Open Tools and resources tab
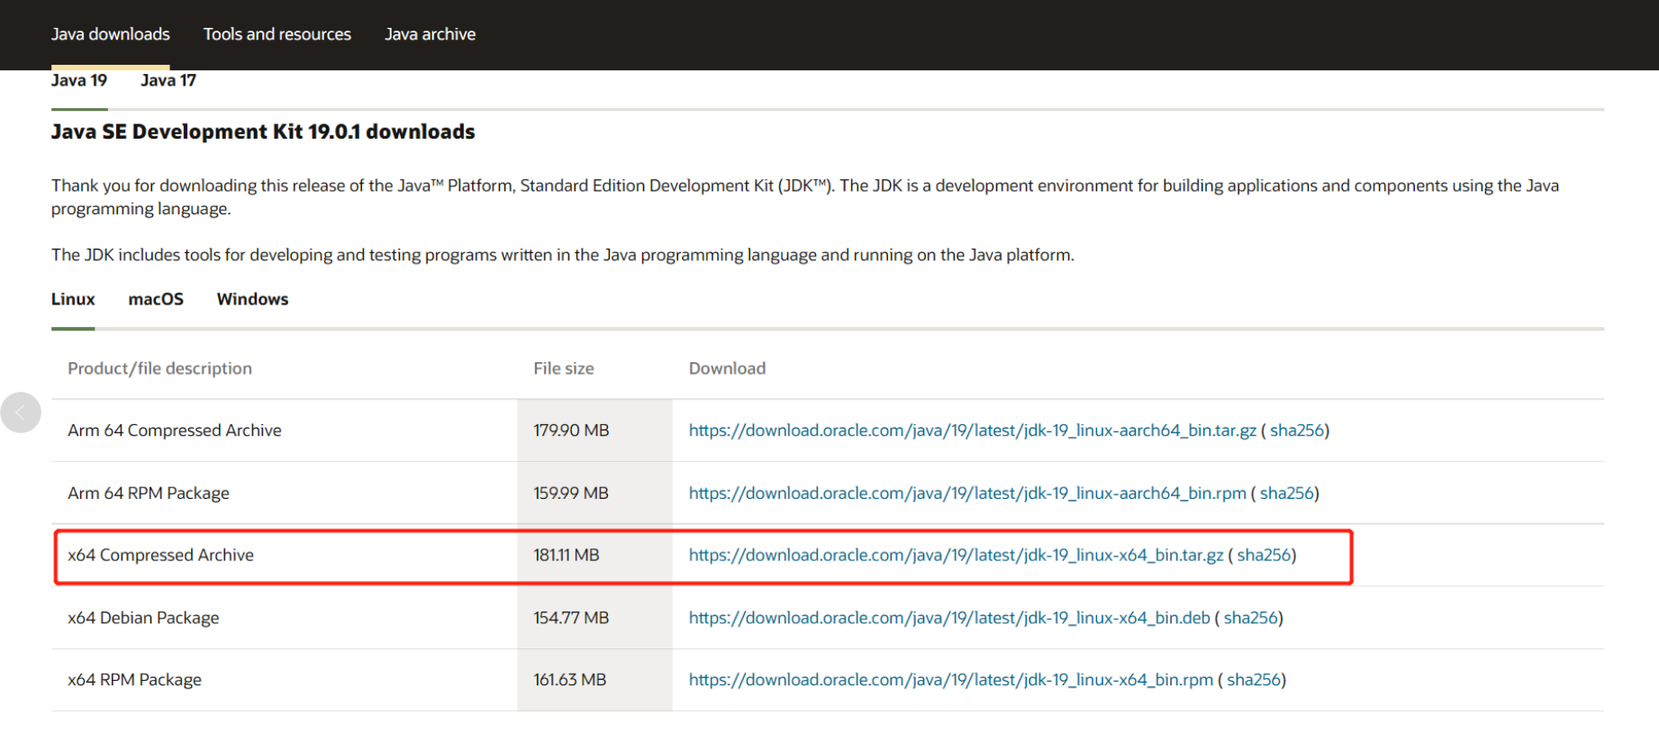This screenshot has width=1659, height=743. click(x=277, y=34)
